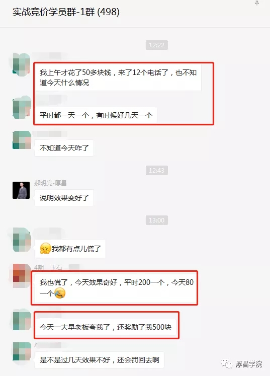Select the message about 50多块钱 and 12个电话

[118, 77]
